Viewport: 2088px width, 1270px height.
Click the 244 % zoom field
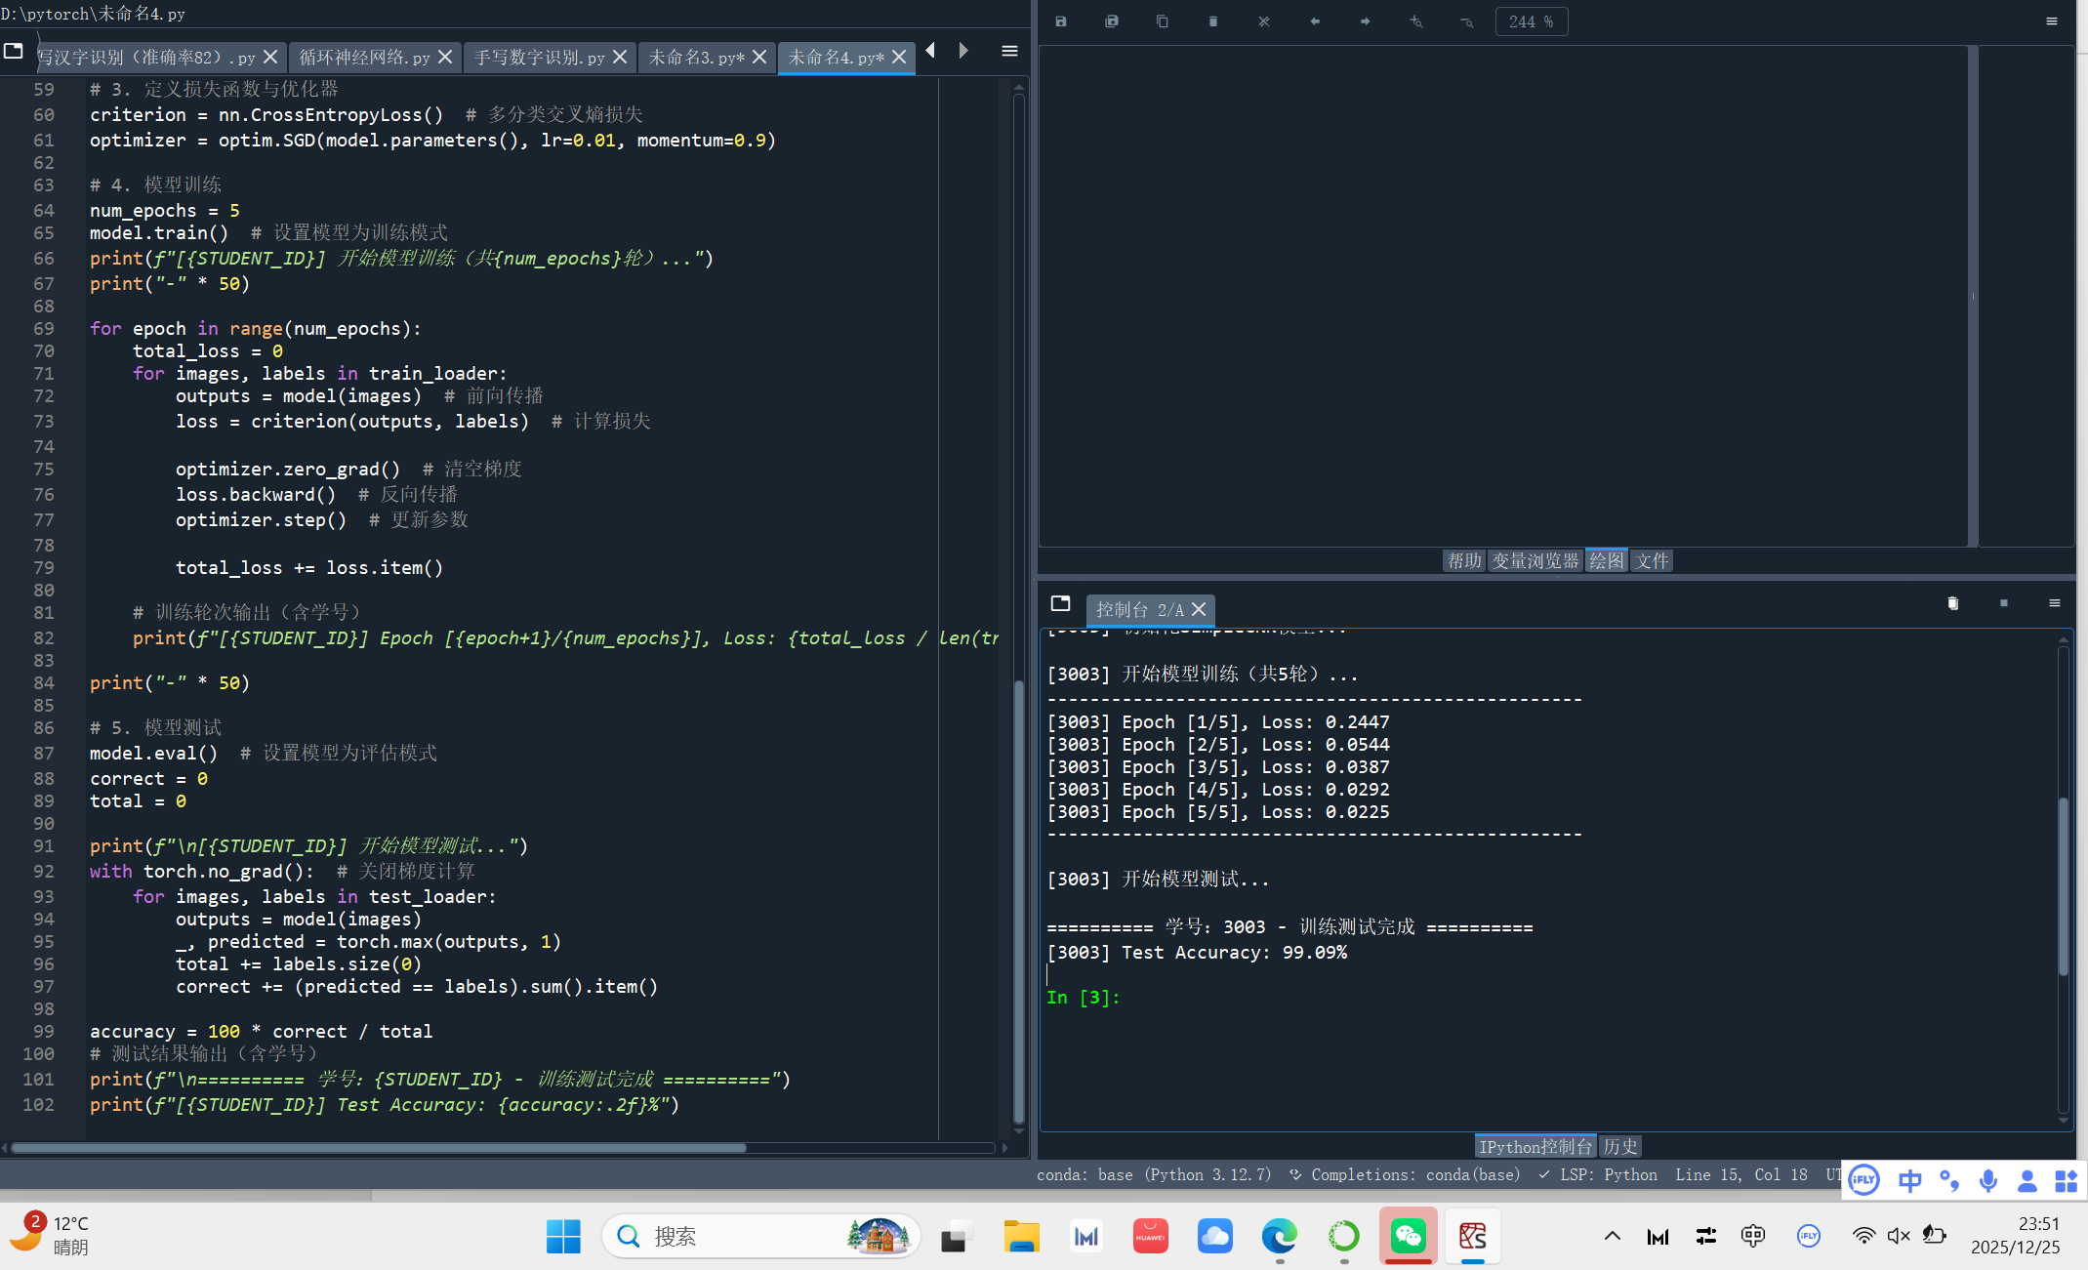1531,21
